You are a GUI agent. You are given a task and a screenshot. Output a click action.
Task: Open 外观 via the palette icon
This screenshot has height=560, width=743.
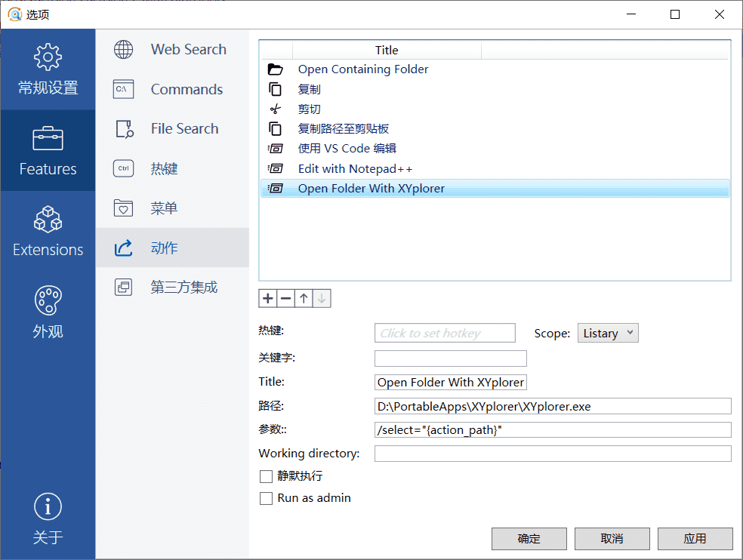click(x=48, y=300)
